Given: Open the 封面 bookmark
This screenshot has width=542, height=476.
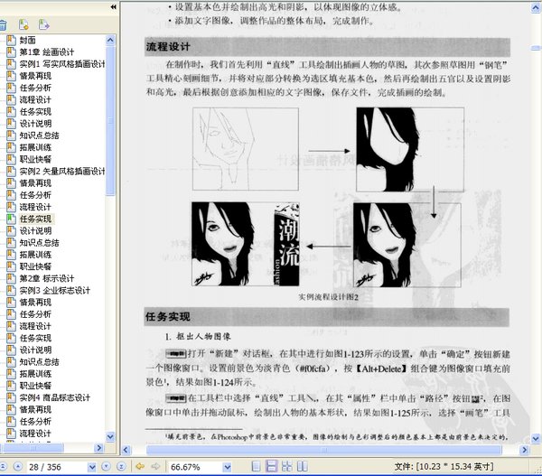Looking at the screenshot, I should pos(28,41).
